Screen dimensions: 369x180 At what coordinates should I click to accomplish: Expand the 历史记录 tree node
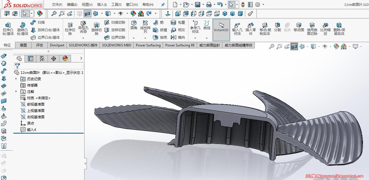(x=16, y=79)
